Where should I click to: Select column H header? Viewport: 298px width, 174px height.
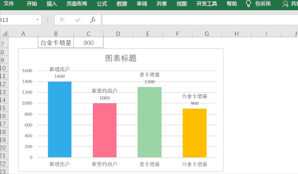pos(236,33)
